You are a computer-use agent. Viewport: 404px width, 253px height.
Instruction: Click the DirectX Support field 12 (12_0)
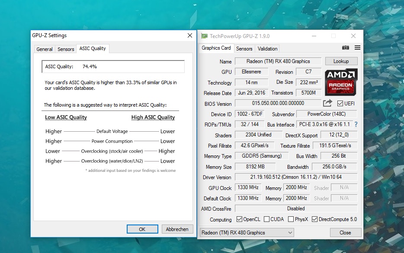(339, 135)
